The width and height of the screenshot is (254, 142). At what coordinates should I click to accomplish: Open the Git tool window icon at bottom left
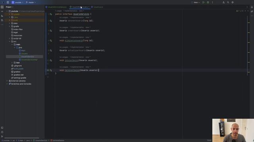pyautogui.click(x=2, y=136)
